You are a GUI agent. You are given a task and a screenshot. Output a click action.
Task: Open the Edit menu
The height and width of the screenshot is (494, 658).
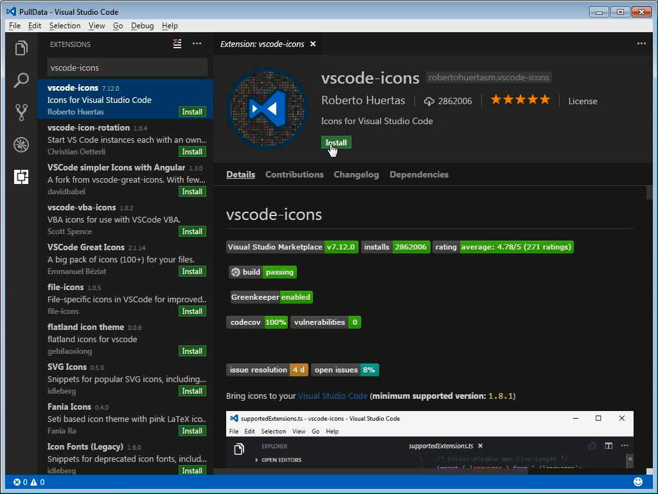(x=35, y=26)
